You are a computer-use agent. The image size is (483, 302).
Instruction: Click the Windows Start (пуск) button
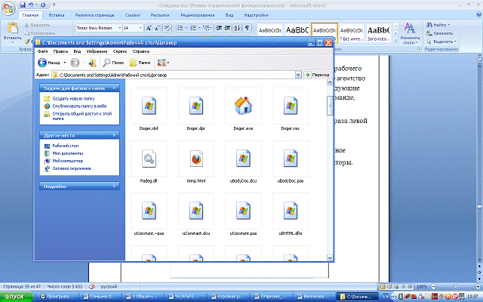coord(15,297)
